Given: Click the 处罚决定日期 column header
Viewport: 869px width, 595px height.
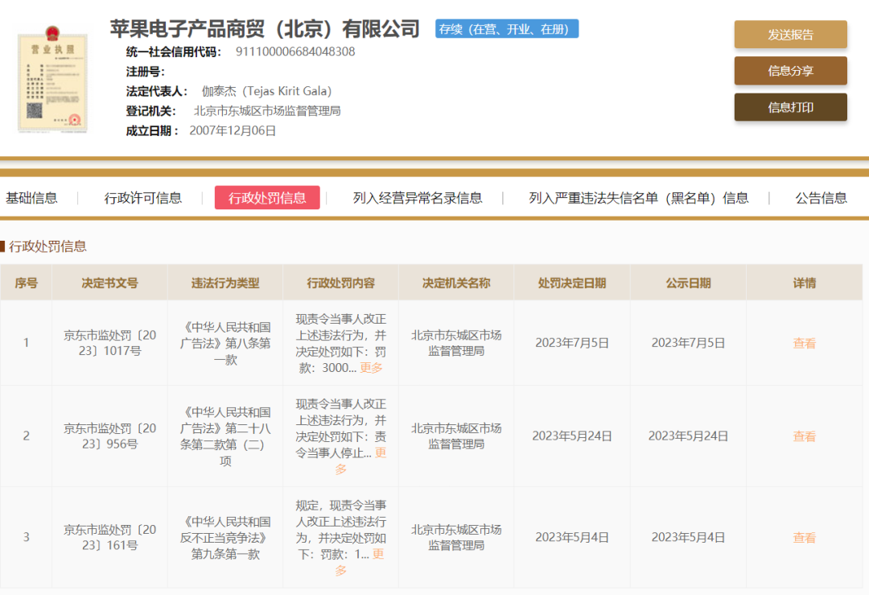Looking at the screenshot, I should pyautogui.click(x=571, y=283).
